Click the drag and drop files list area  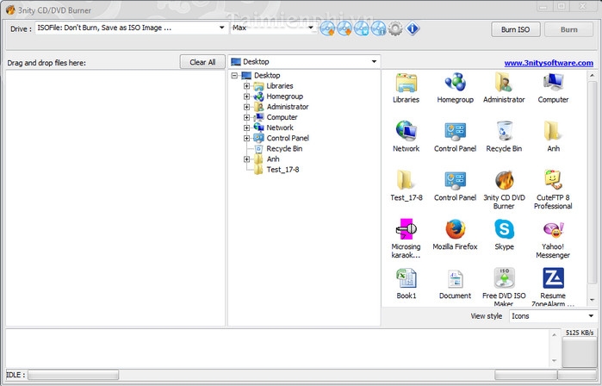click(115, 198)
